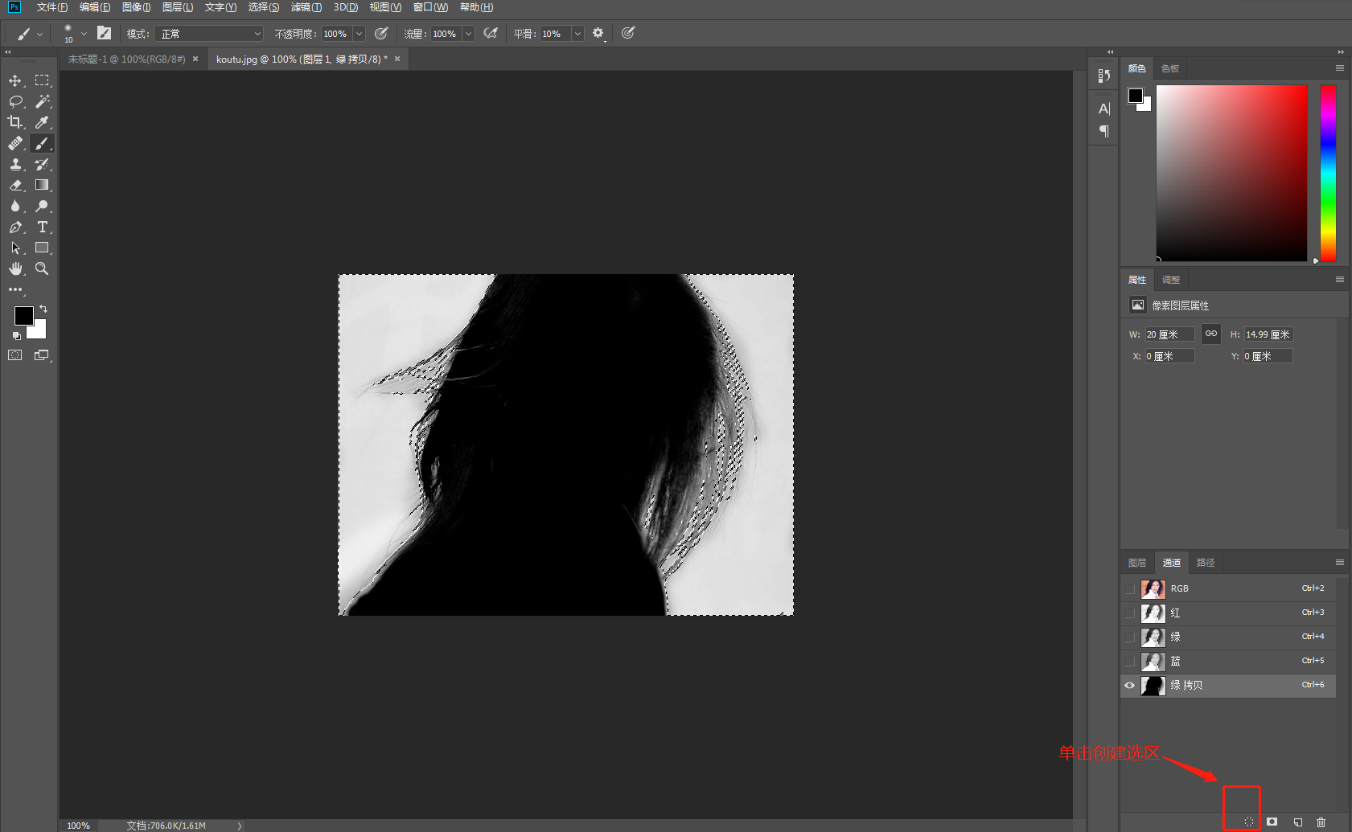Select the Clone Stamp tool
The width and height of the screenshot is (1352, 832).
15,164
